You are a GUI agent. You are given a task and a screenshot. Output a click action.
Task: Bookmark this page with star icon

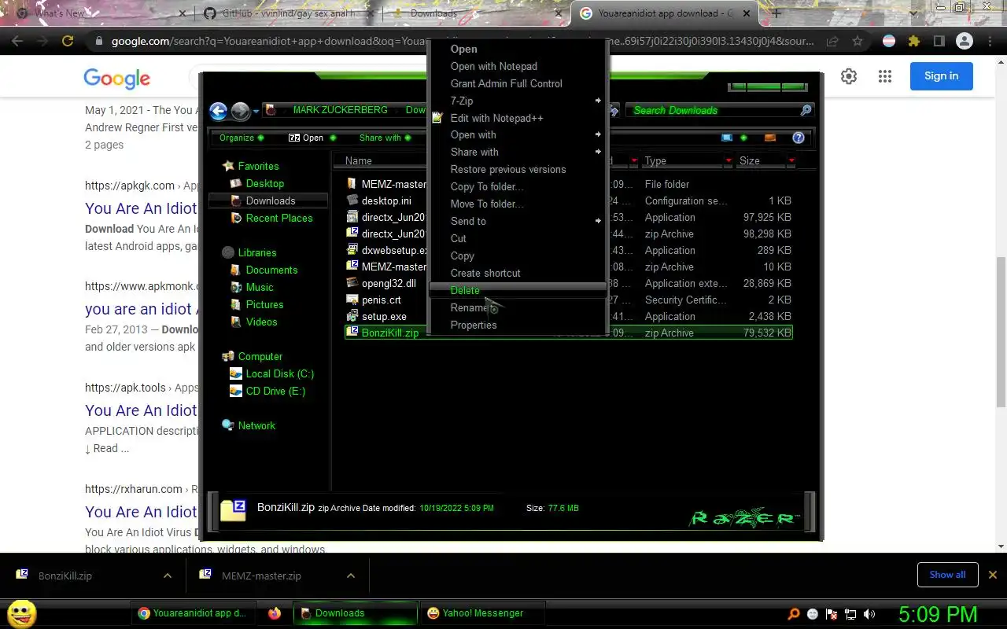(x=858, y=41)
